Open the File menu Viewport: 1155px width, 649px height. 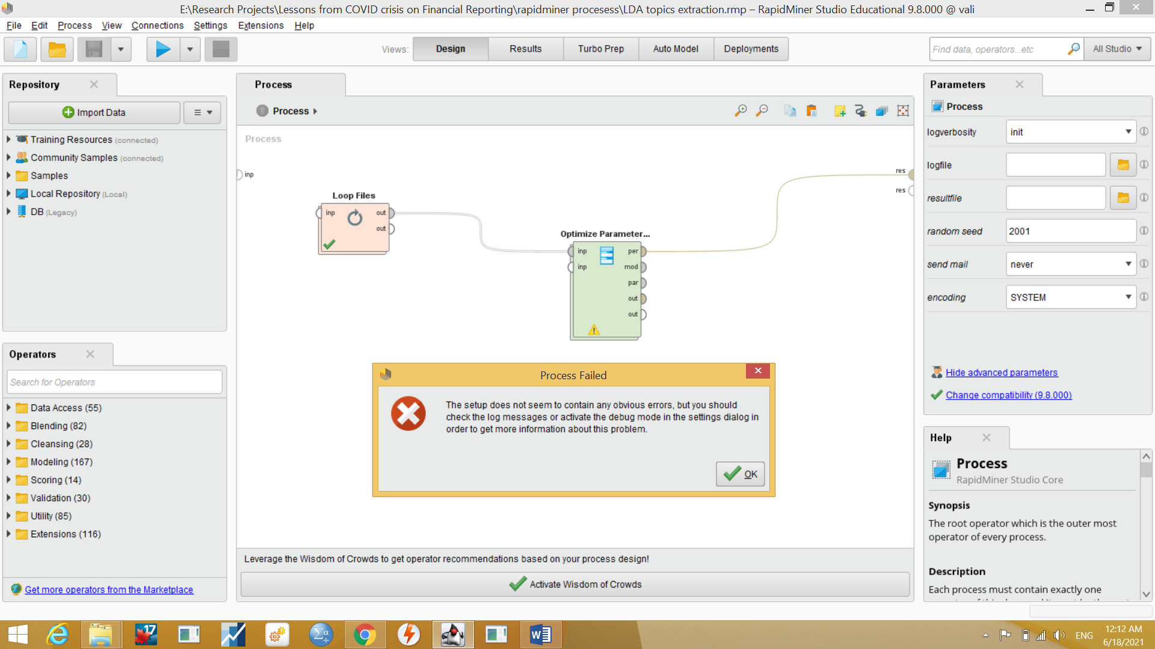point(14,25)
